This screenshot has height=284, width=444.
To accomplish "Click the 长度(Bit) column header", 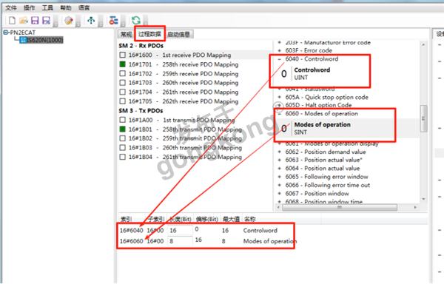I will [180, 219].
